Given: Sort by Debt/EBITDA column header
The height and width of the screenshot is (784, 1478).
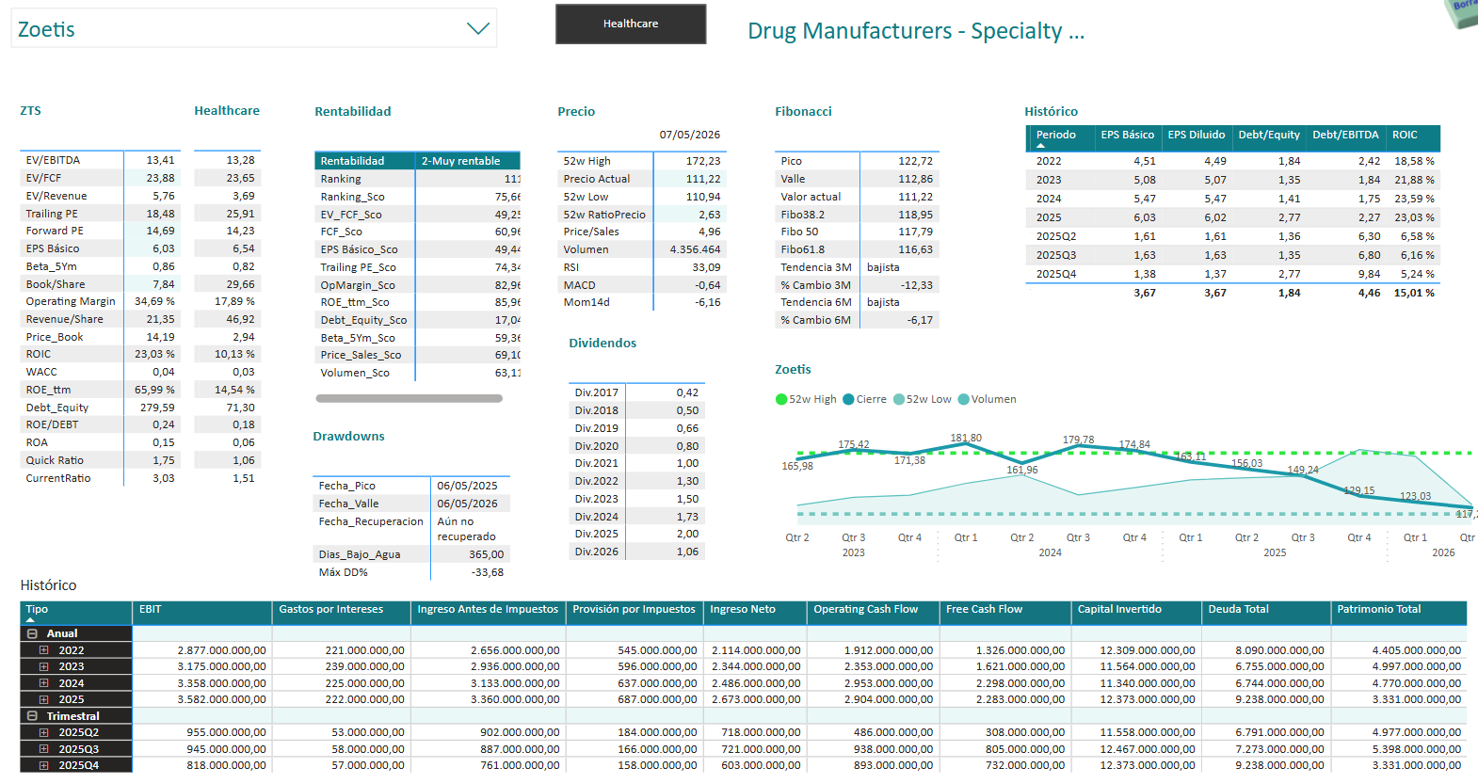Looking at the screenshot, I should tap(1345, 135).
